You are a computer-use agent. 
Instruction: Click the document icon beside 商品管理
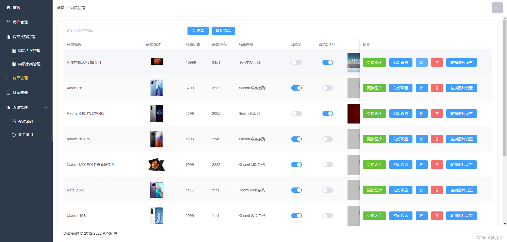[8, 78]
